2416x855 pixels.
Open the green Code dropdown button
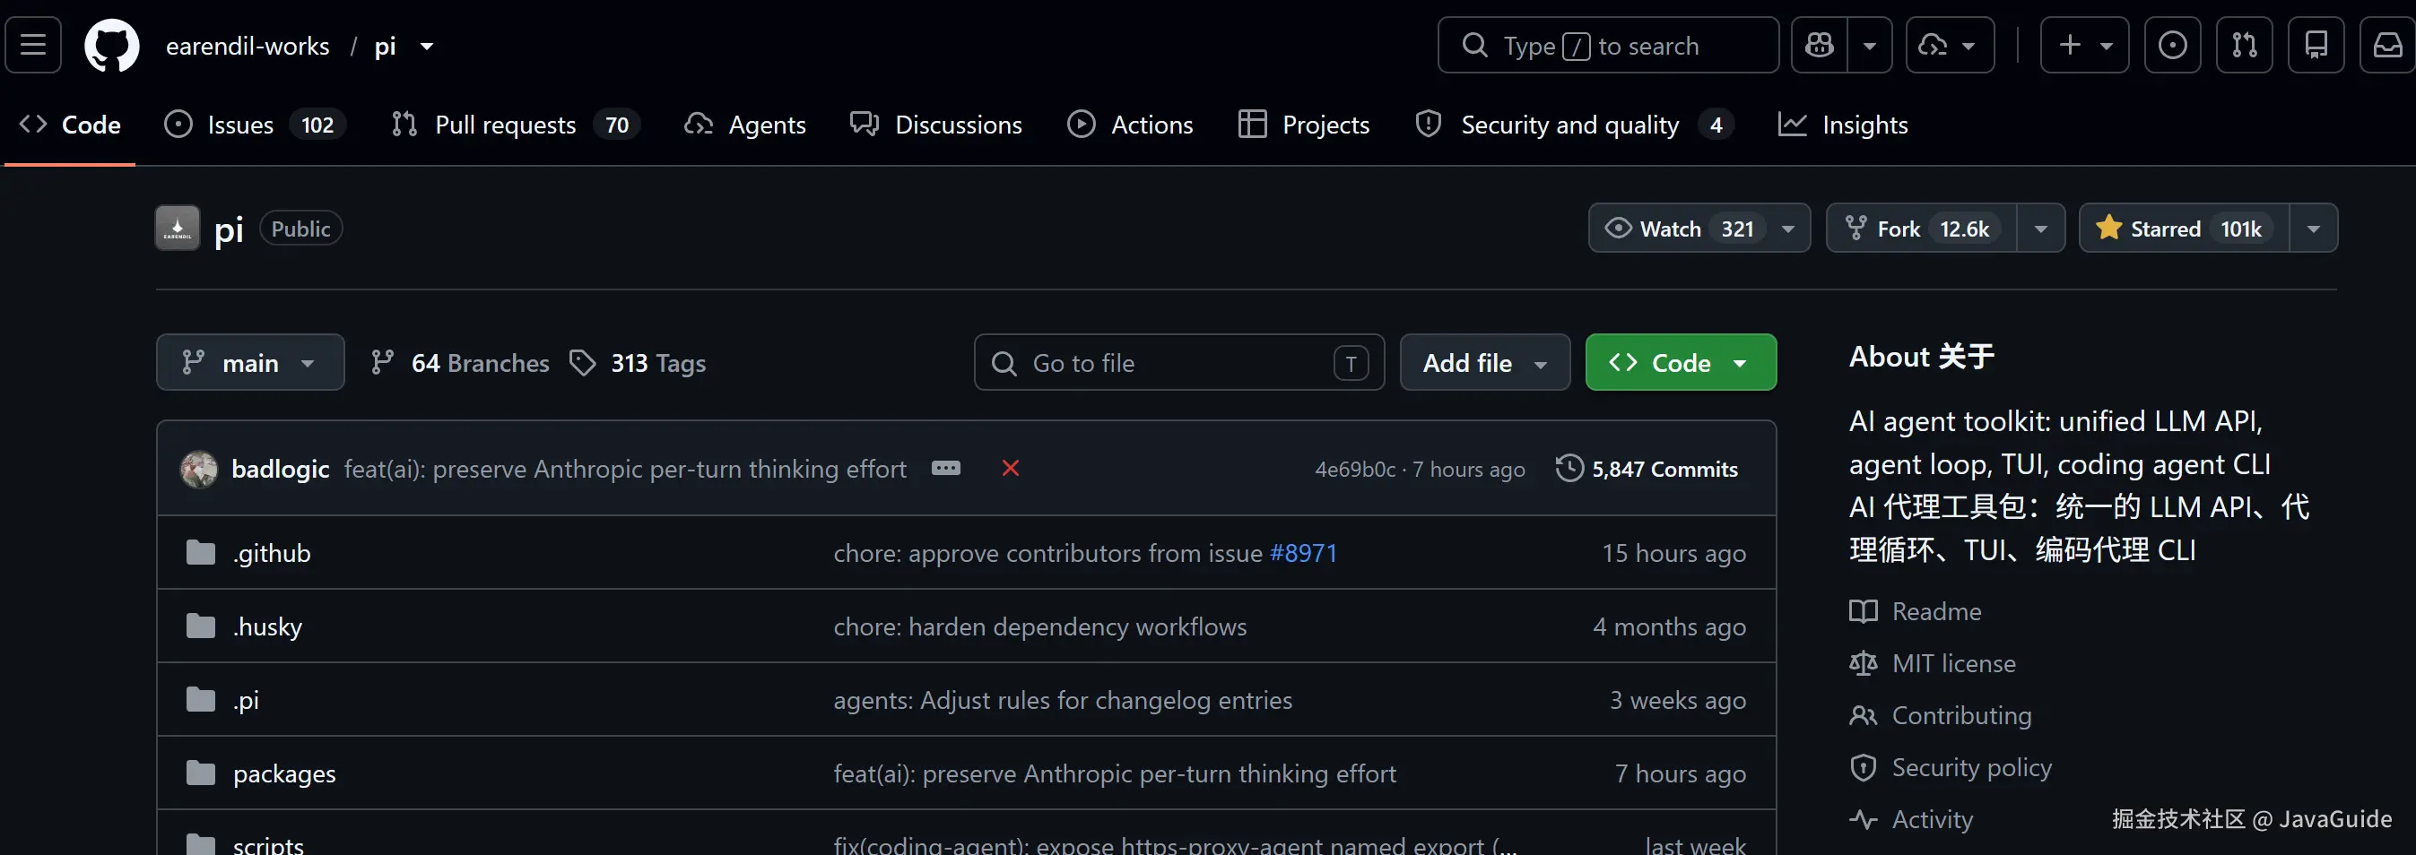tap(1681, 362)
